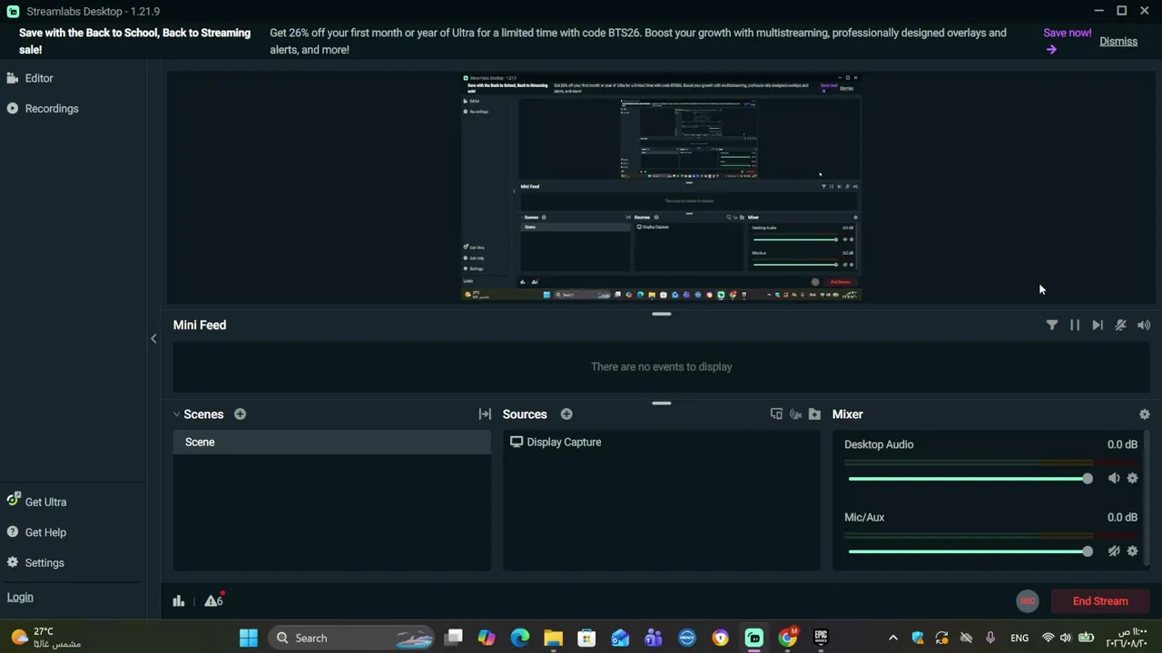Open Google Chrome from the taskbar
This screenshot has height=653, width=1162.
coord(788,638)
